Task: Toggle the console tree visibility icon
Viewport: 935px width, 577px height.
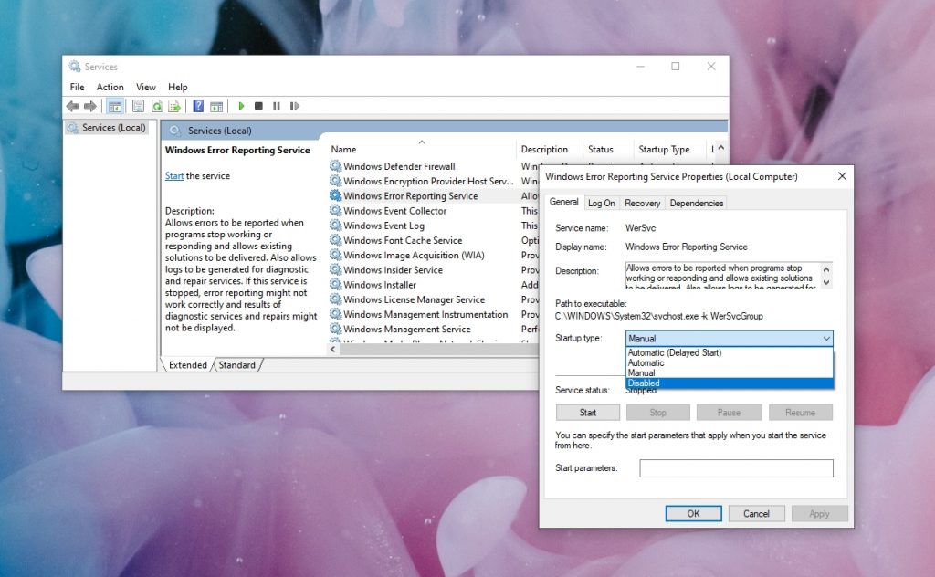Action: coord(116,106)
